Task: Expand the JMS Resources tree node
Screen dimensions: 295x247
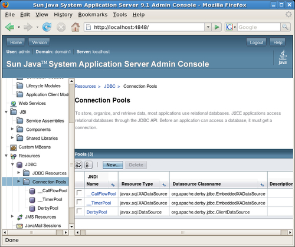Action: click(12, 216)
